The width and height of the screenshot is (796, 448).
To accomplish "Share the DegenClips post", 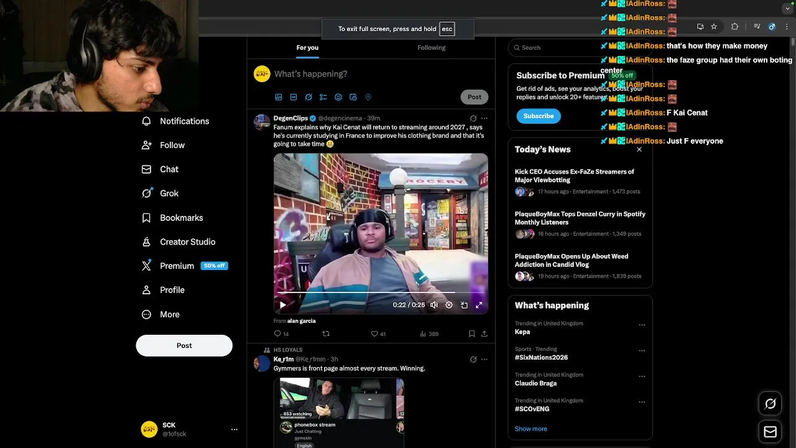I will coord(484,334).
